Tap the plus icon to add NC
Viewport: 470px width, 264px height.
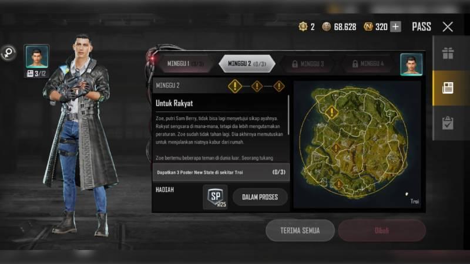(x=395, y=26)
